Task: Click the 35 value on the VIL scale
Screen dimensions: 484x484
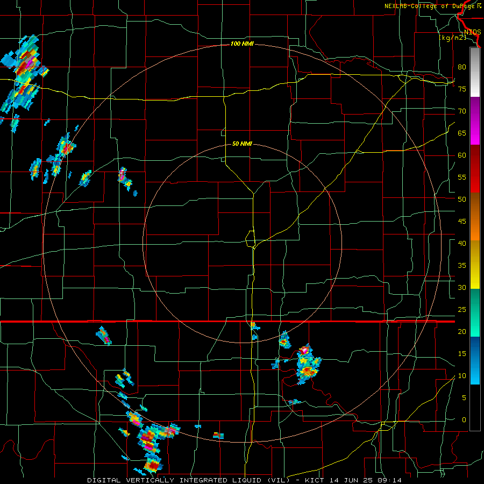Action: [x=462, y=266]
